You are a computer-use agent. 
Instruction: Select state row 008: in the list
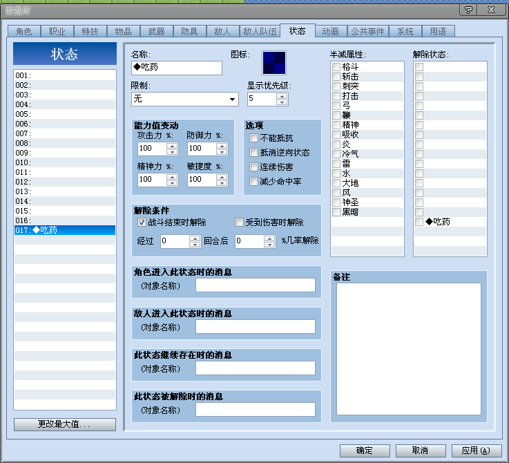point(65,143)
